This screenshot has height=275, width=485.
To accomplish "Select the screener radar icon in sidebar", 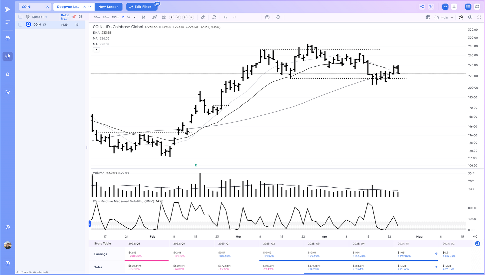I will click(x=7, y=56).
